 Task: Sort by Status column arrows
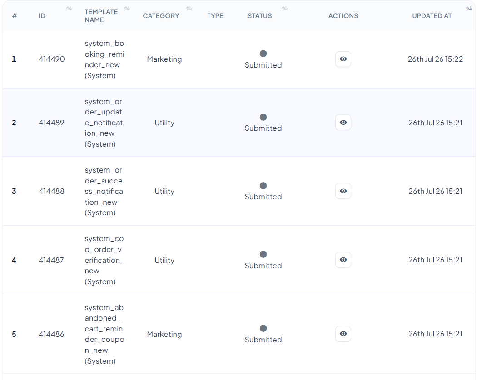click(284, 8)
